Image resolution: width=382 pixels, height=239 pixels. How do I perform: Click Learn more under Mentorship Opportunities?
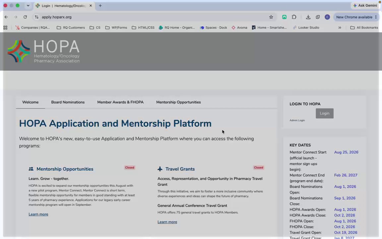coord(38,214)
